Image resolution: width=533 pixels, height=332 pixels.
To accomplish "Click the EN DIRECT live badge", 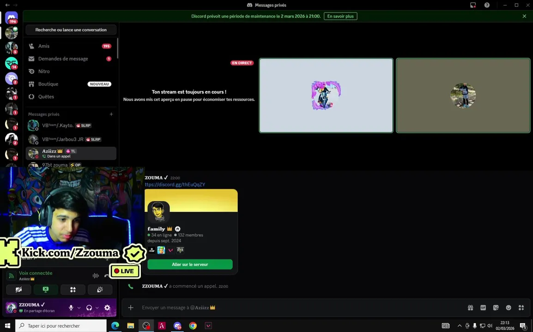I will click(x=242, y=63).
